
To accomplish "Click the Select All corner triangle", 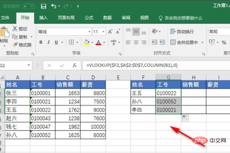I will (2, 77).
